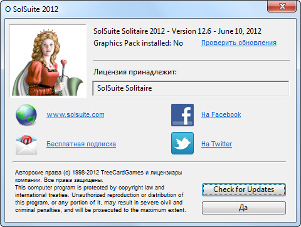Follow the Бесплатная подписка link
The width and height of the screenshot is (301, 227).
tap(81, 144)
